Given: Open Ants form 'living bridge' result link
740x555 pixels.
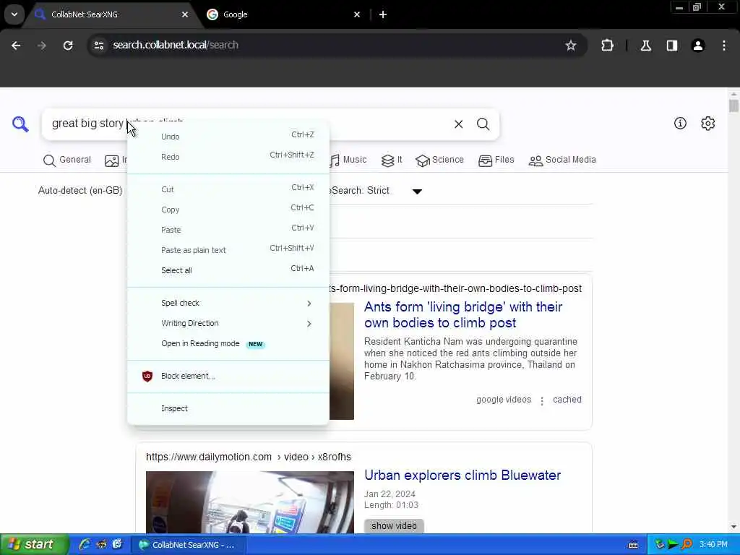Looking at the screenshot, I should [x=463, y=315].
